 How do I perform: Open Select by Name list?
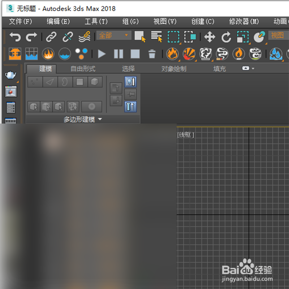tap(156, 36)
